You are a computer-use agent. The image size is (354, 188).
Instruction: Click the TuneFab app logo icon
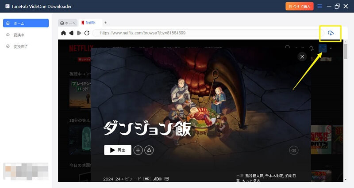[x=8, y=6]
